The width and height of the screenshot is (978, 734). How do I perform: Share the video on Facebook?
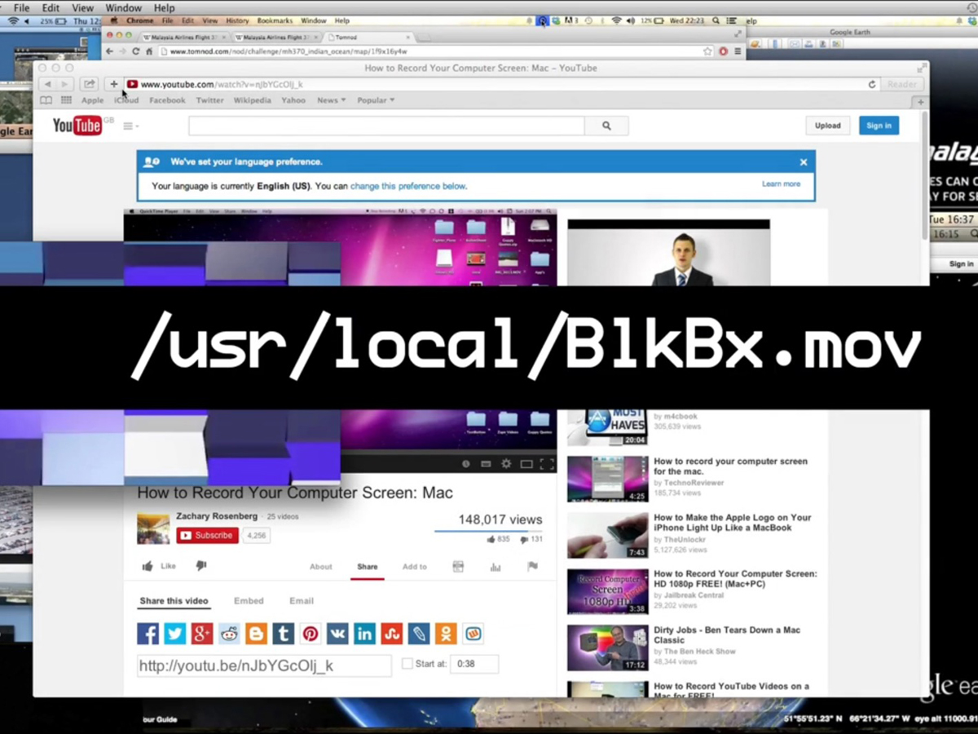148,634
